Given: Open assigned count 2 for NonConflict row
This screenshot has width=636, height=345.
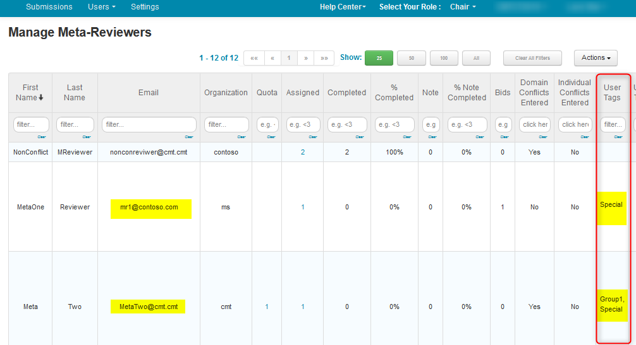Looking at the screenshot, I should 303,152.
